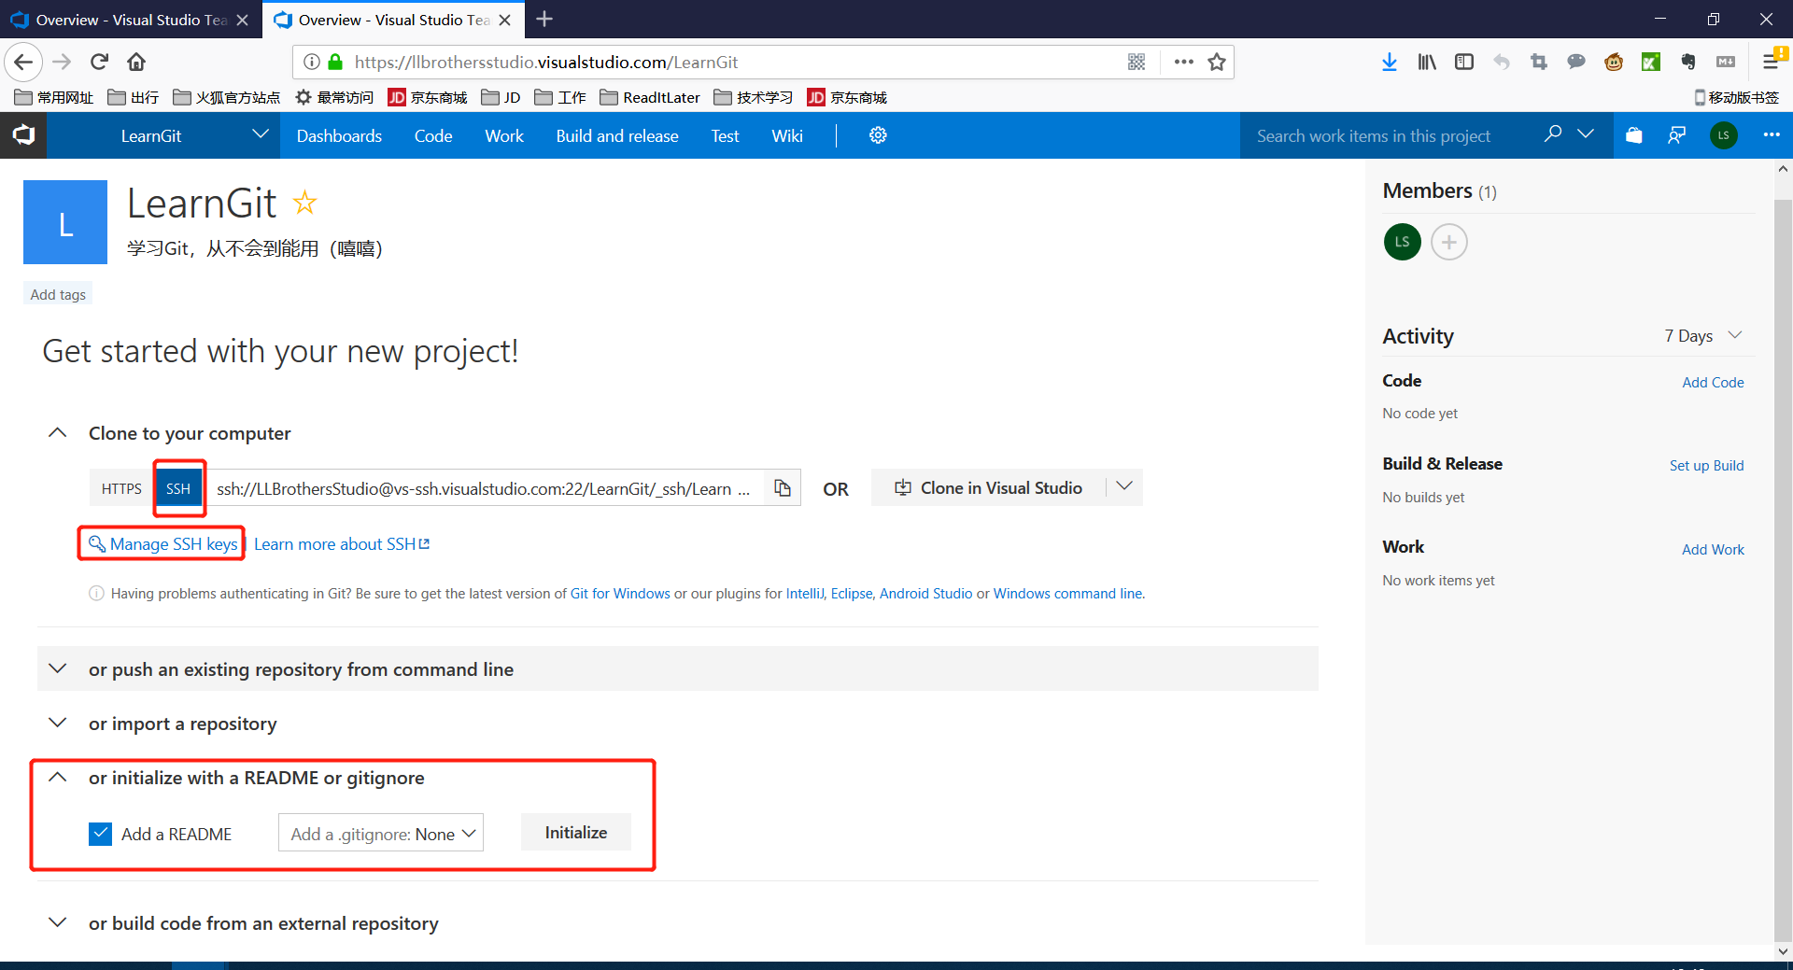This screenshot has width=1793, height=970.
Task: Expand 'or import a repository' section
Action: pos(182,724)
